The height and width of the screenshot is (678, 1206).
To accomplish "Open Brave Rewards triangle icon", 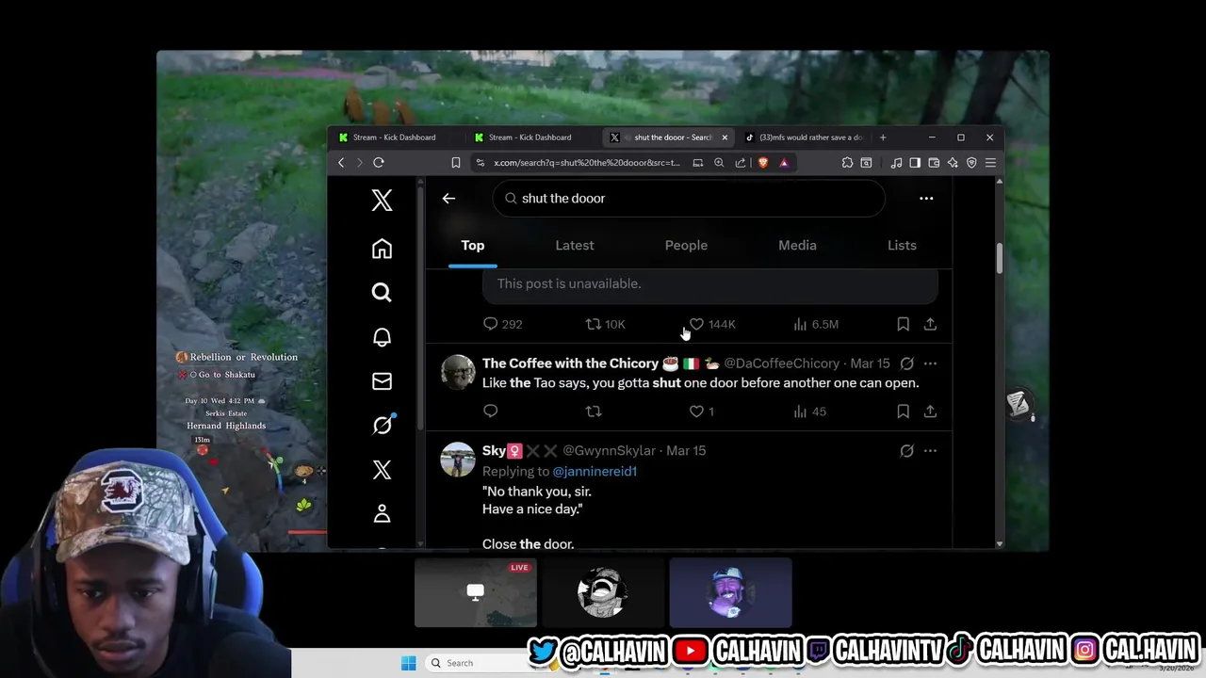I will pyautogui.click(x=783, y=163).
